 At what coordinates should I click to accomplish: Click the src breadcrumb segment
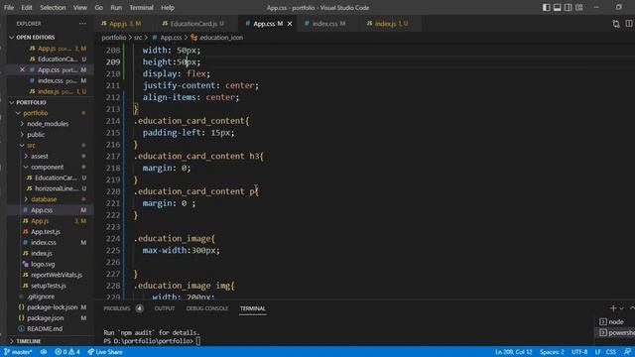tap(138, 38)
